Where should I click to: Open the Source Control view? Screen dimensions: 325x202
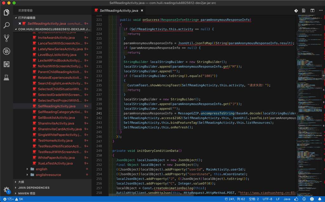click(x=6, y=38)
